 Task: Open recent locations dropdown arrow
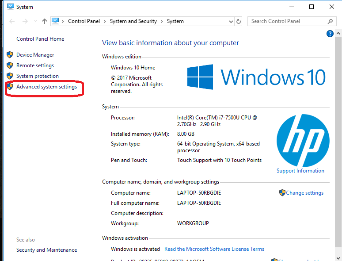pos(35,21)
